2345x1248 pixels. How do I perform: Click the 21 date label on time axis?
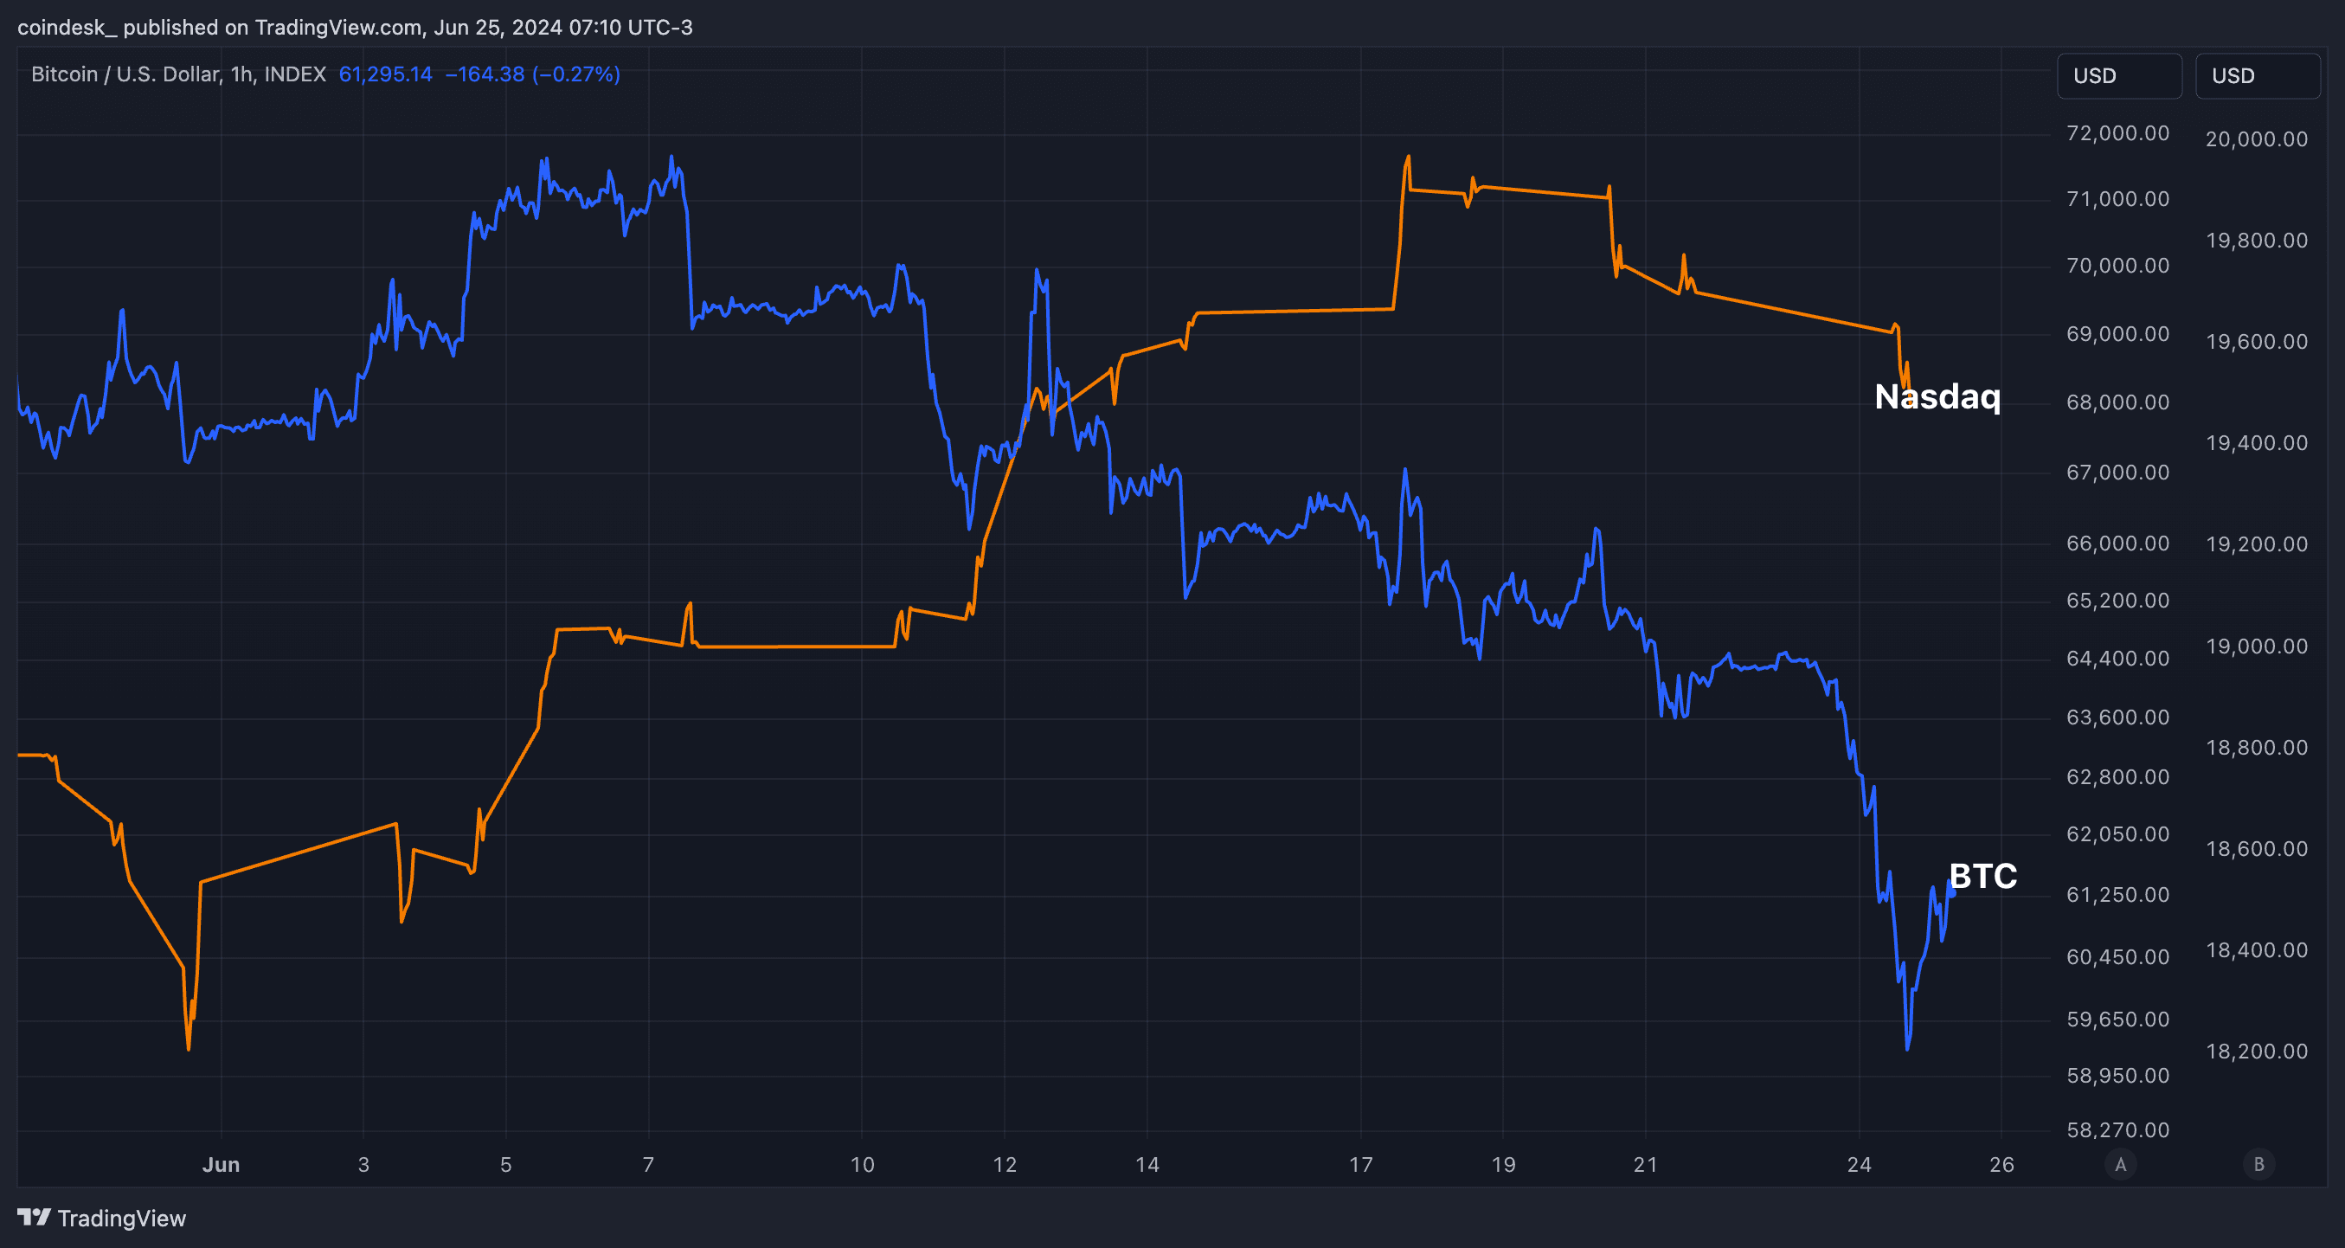1645,1164
